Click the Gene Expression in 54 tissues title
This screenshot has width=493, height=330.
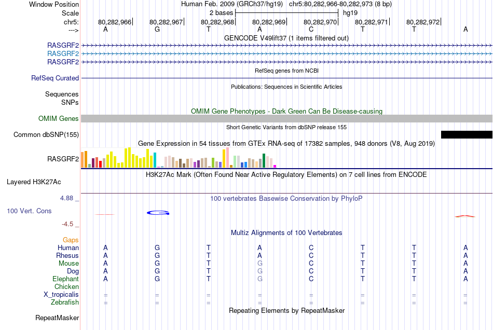[286, 144]
